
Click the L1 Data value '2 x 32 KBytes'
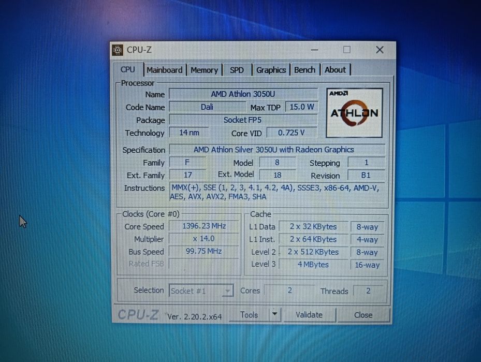pyautogui.click(x=314, y=227)
